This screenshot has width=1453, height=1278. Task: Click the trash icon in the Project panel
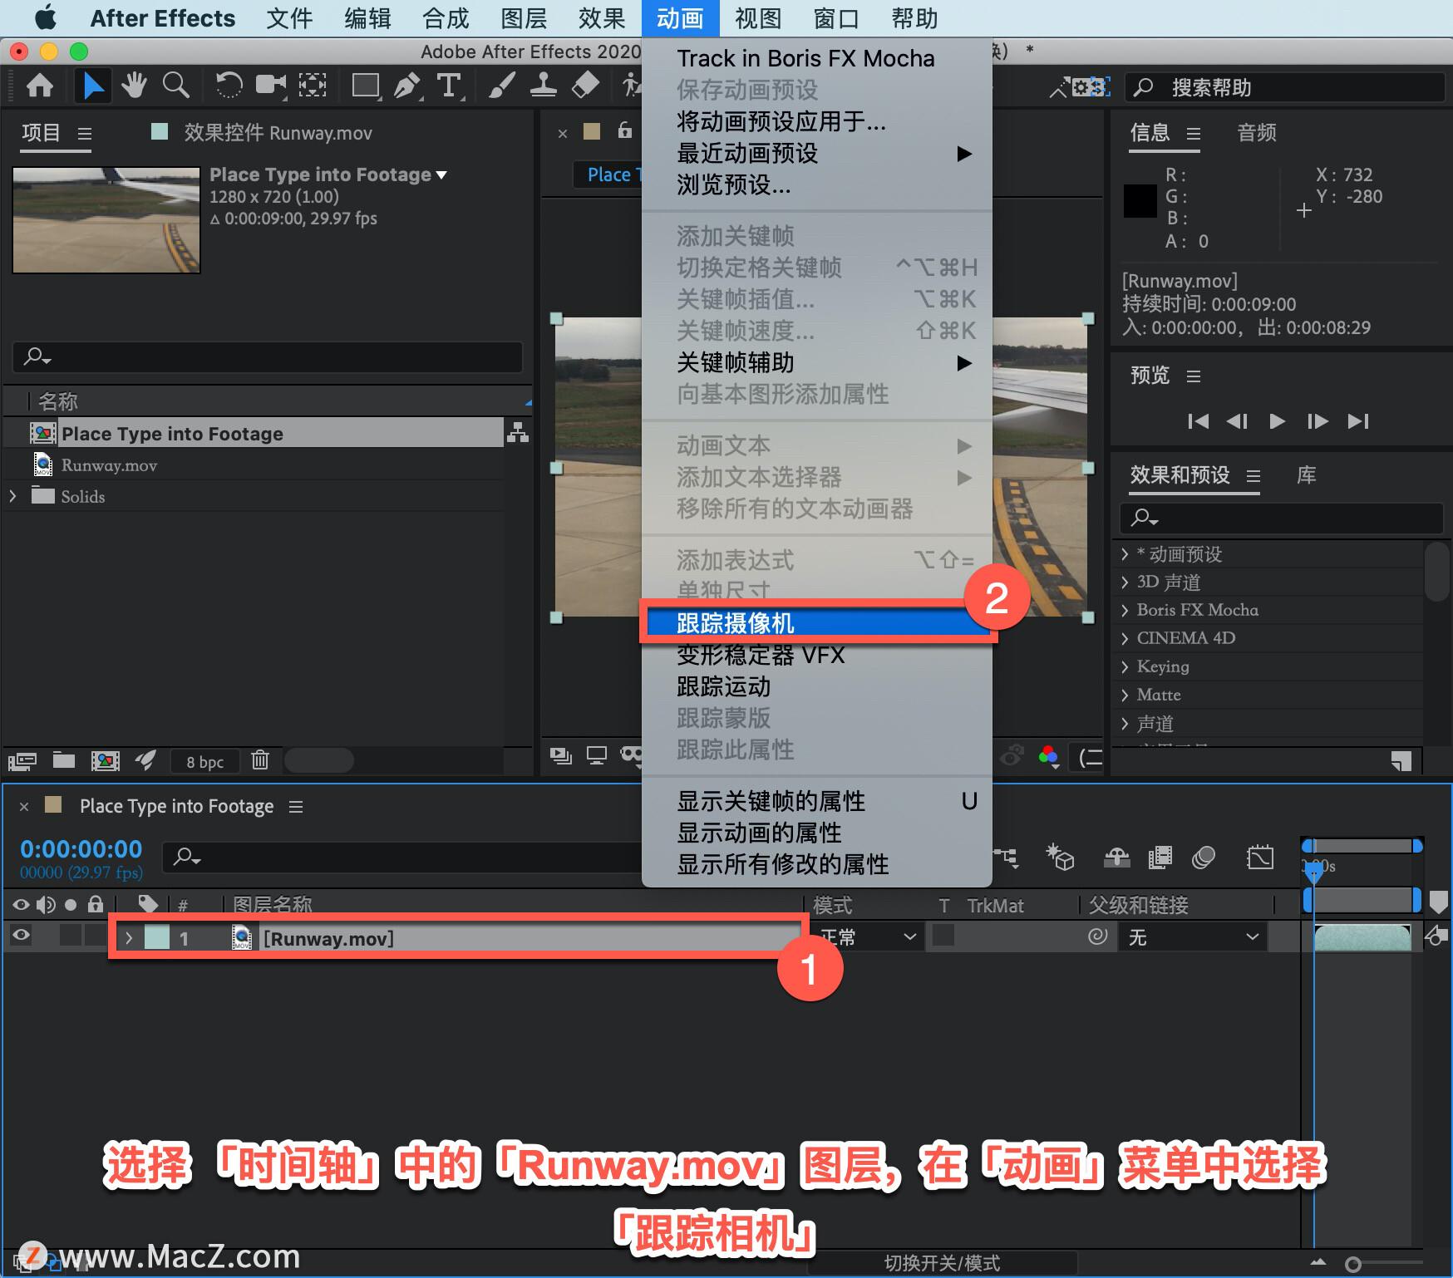[260, 760]
